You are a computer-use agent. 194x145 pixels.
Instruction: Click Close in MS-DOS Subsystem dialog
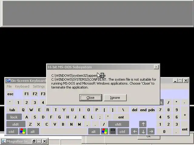91,98
